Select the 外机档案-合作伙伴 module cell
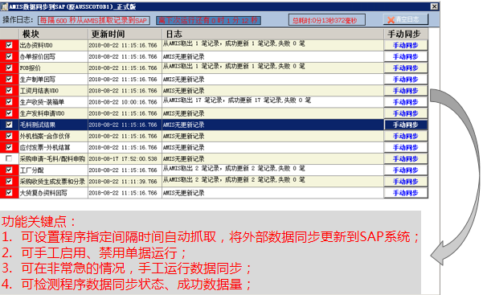This screenshot has width=483, height=295. (54, 137)
